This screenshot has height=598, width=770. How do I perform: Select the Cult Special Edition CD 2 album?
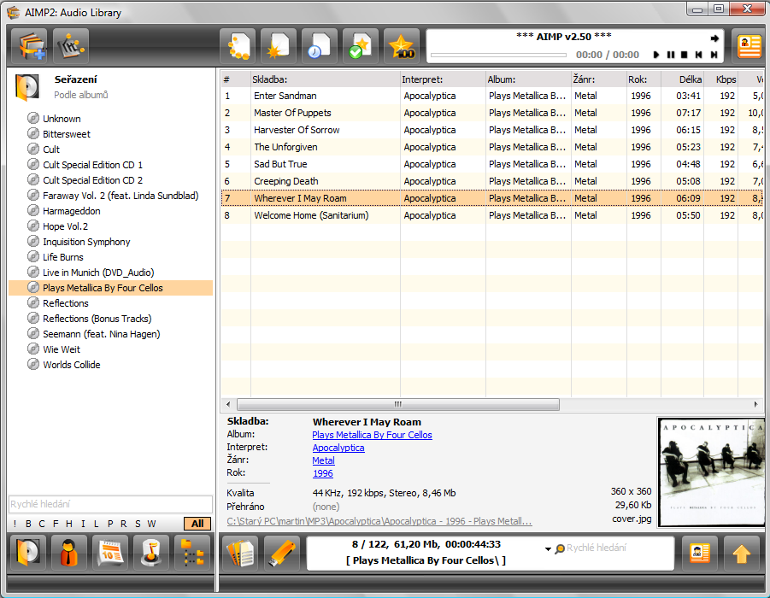92,180
